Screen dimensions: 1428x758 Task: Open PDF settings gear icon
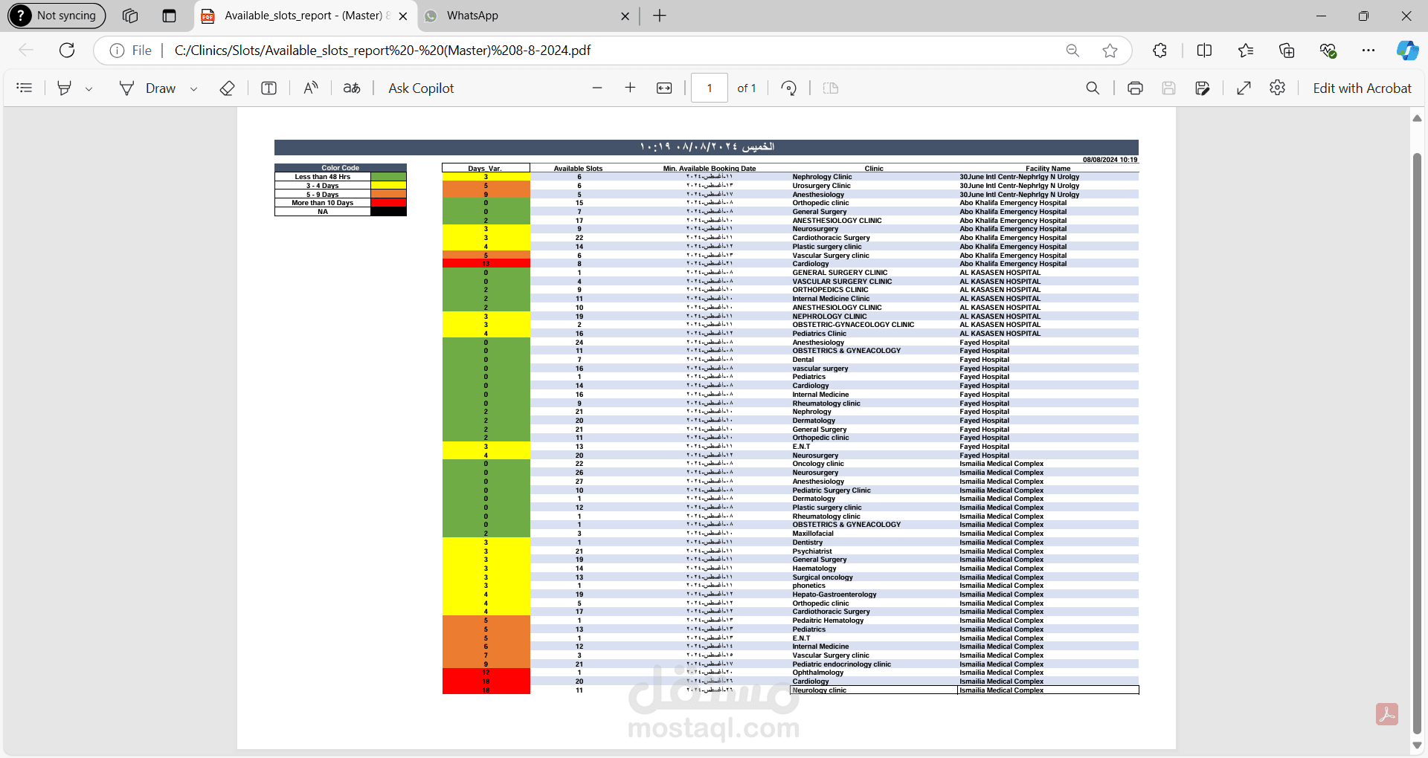(x=1278, y=88)
